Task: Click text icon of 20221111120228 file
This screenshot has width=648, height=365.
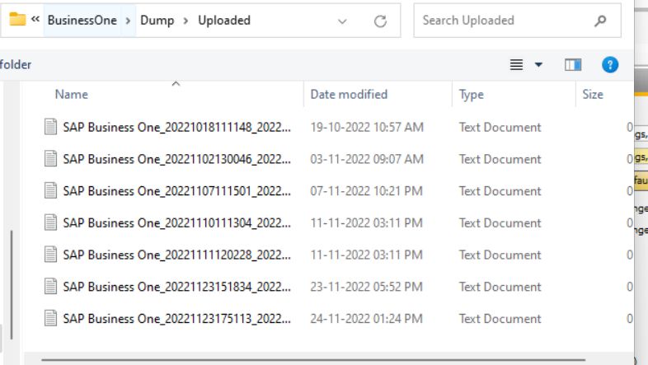Action: click(50, 254)
